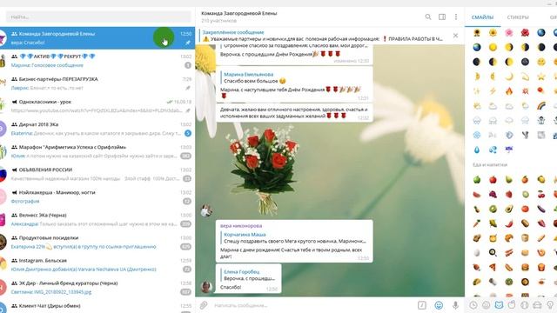Viewport: 557px width, 313px height.
Task: Insert the purple umbrella emoji
Action: pos(509,150)
